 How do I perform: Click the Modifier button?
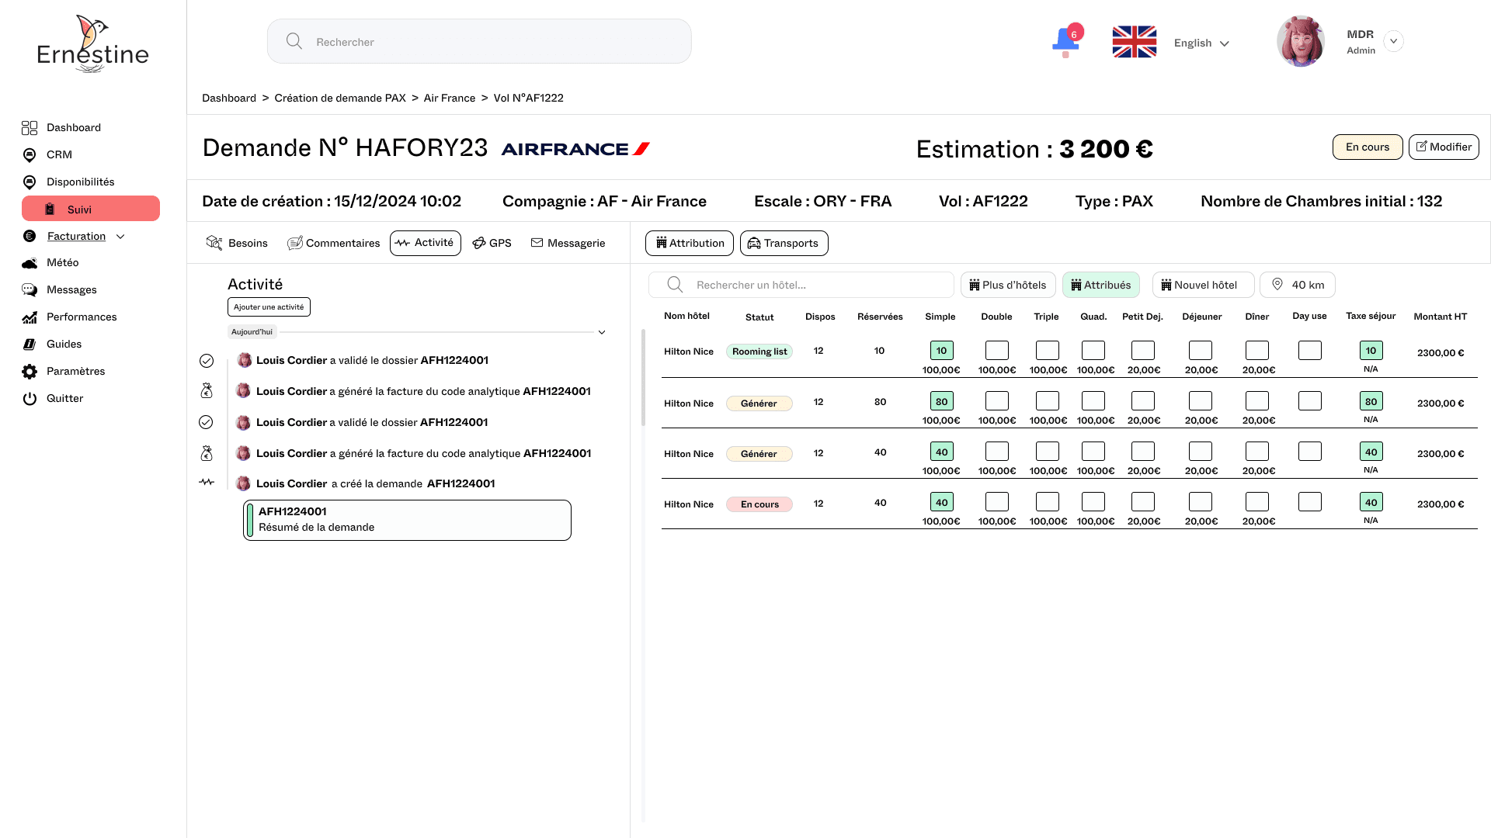(1443, 147)
